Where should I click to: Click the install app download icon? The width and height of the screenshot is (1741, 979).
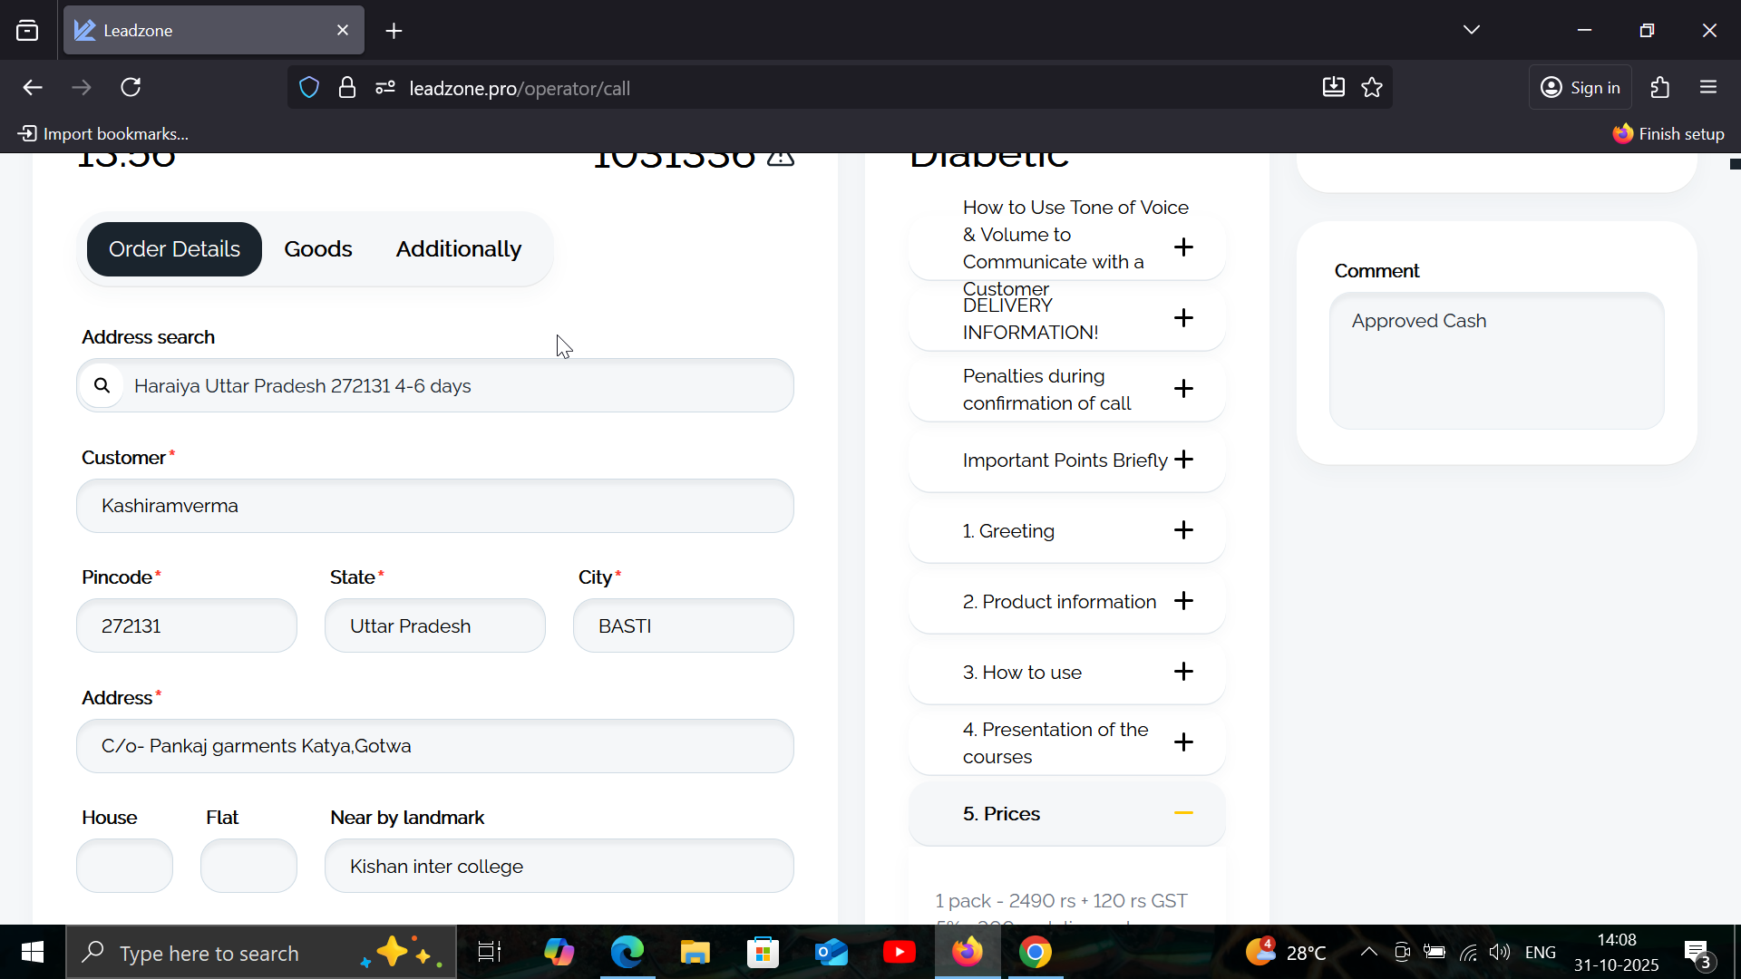click(x=1333, y=88)
